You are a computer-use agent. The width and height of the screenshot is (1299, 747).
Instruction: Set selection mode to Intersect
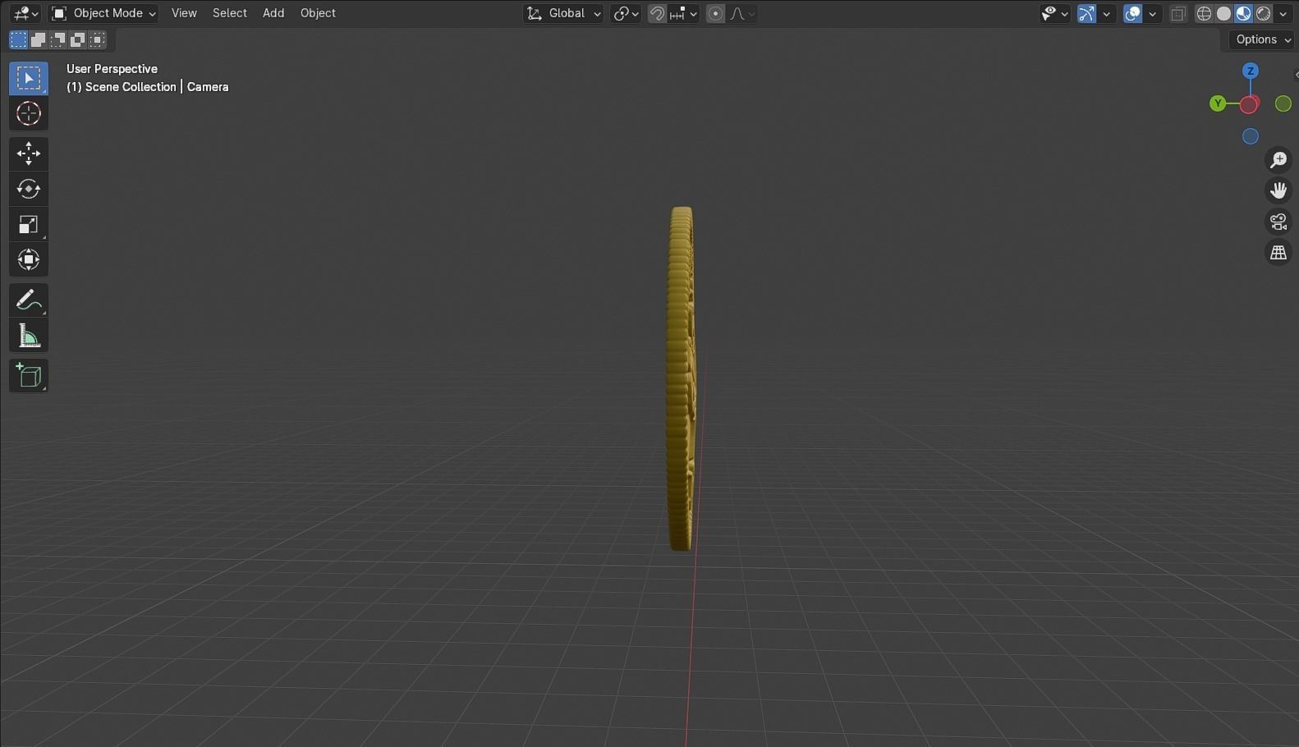pos(97,39)
